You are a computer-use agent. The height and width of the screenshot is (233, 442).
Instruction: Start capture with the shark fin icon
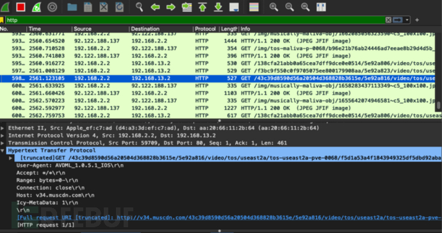coord(4,7)
